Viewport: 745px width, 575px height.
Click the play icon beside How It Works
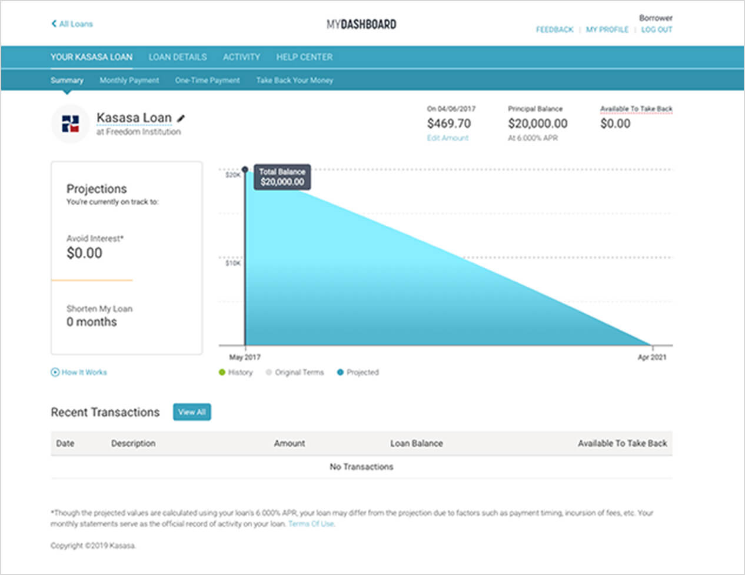click(55, 372)
